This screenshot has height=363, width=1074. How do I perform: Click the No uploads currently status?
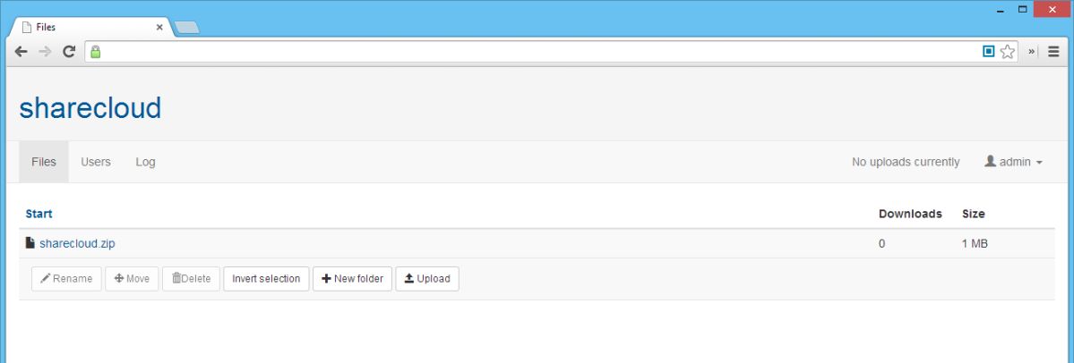click(906, 162)
